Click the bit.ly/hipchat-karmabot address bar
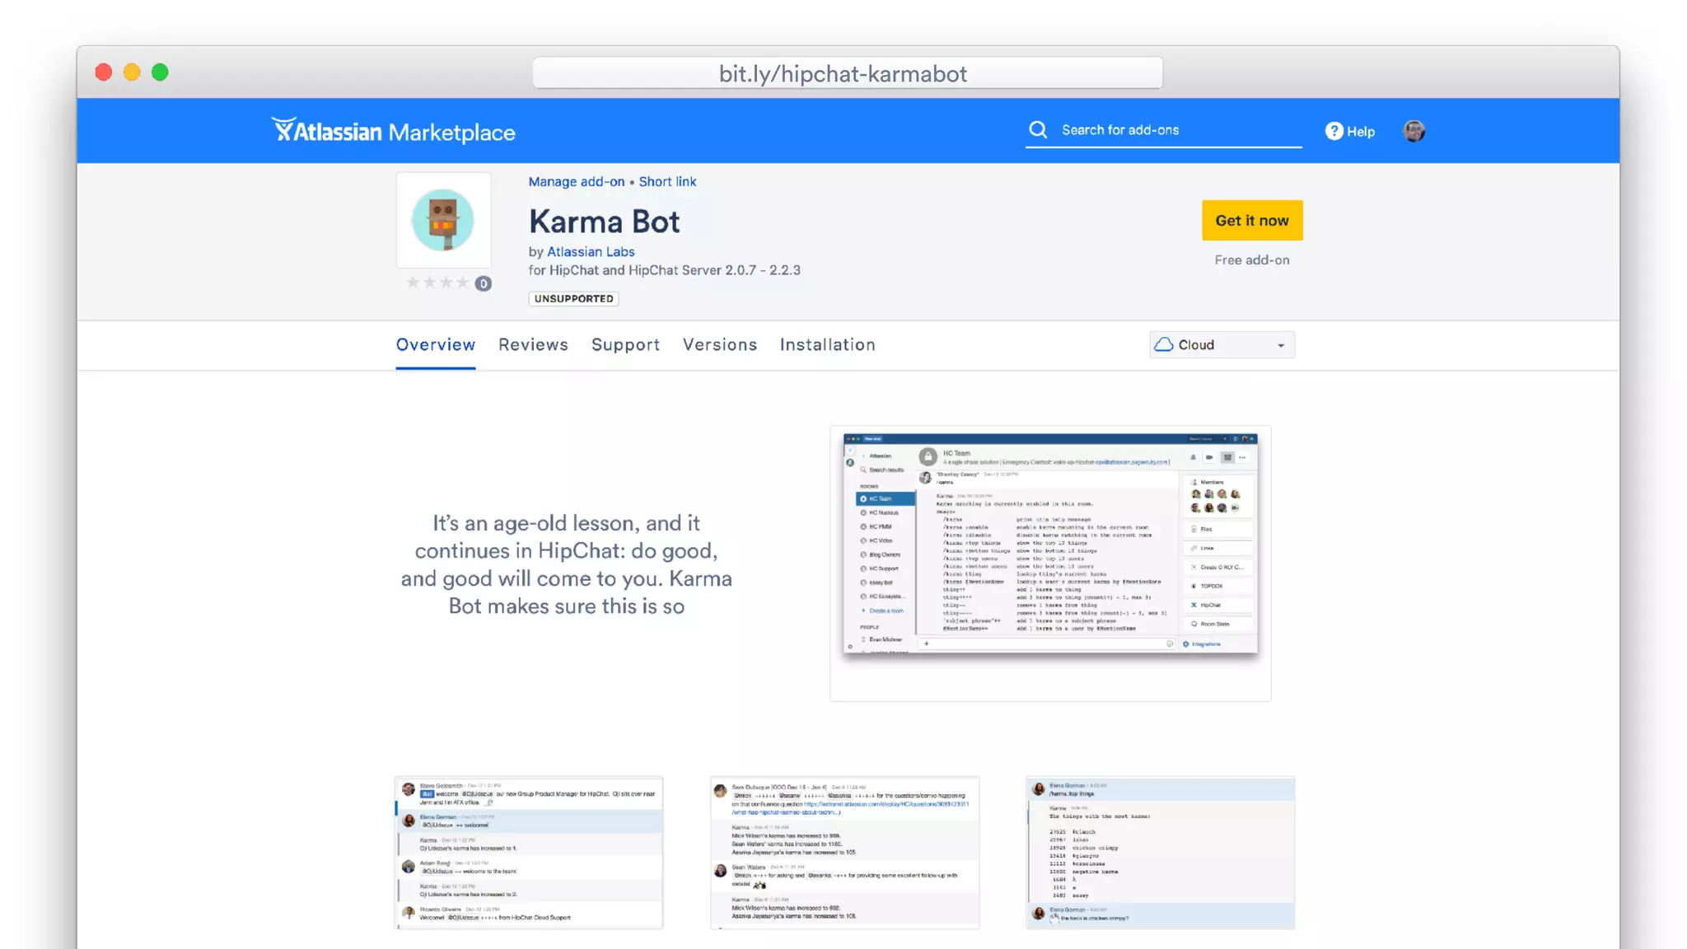 click(848, 73)
